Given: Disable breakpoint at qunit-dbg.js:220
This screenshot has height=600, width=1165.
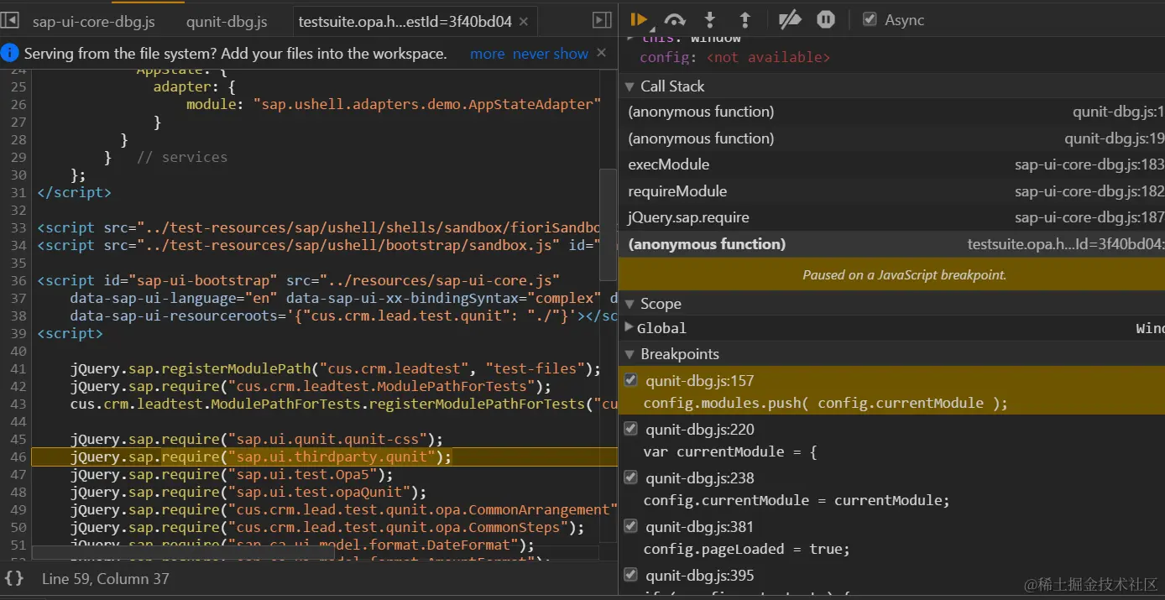Looking at the screenshot, I should click(x=631, y=429).
